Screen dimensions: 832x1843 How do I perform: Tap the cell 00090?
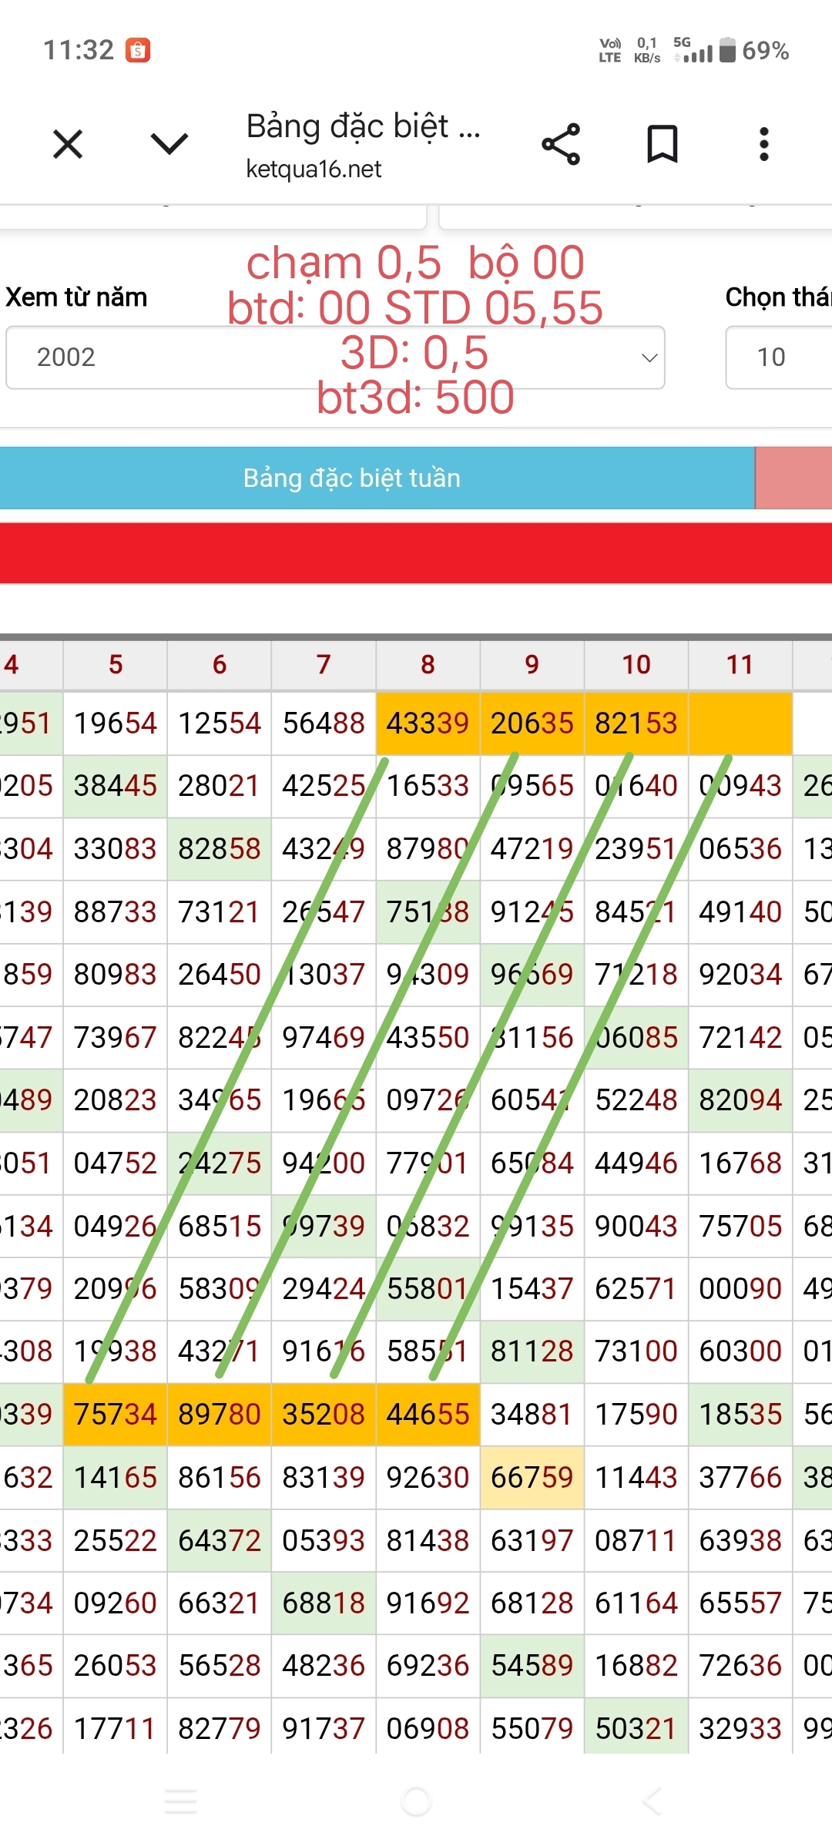pyautogui.click(x=740, y=1288)
